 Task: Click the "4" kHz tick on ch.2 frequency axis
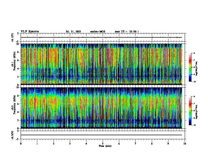click(x=18, y=112)
